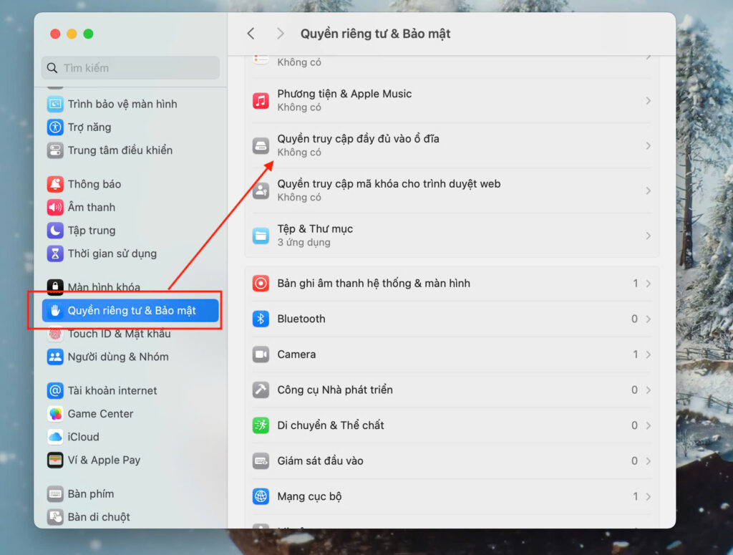Open Quyền truy cập mã khóa cho trình duyệt web
This screenshot has height=555, width=733.
click(389, 190)
